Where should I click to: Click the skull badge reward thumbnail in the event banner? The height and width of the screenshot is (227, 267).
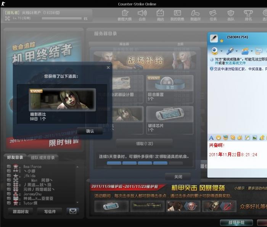tap(183, 206)
